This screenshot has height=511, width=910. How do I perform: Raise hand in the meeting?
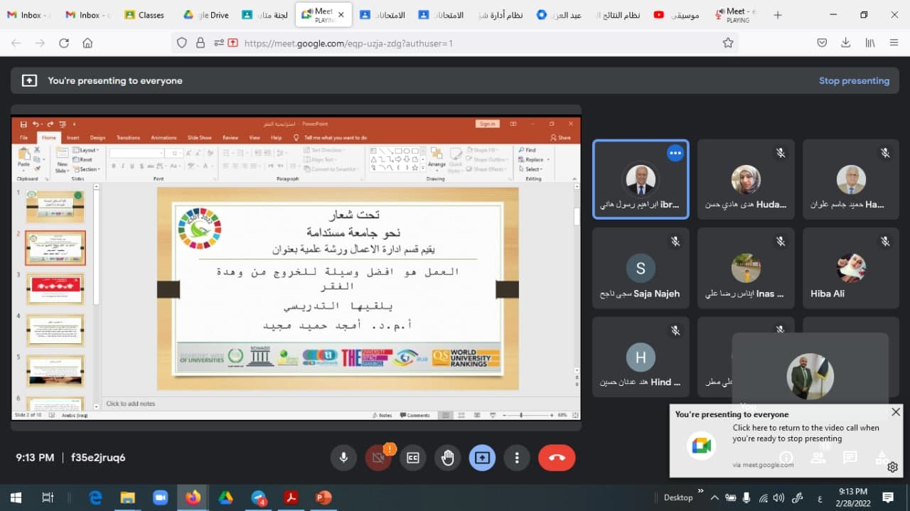pos(448,458)
